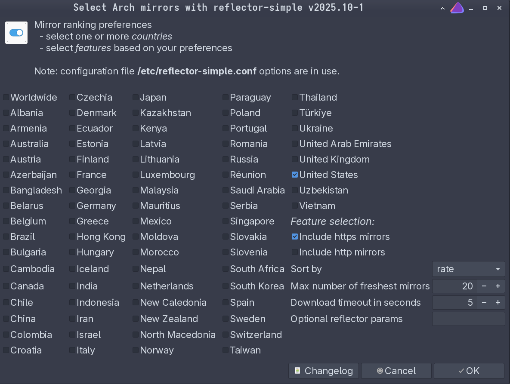The width and height of the screenshot is (510, 384).
Task: Check the Luxembourg checkbox
Action: click(136, 175)
